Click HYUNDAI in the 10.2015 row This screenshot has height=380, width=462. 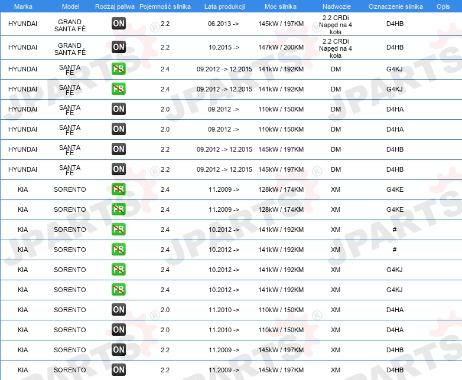click(22, 47)
